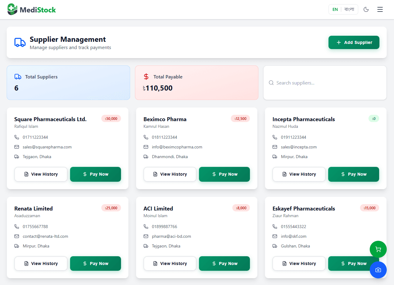Switch language to বাংলা
This screenshot has width=394, height=285.
(x=349, y=9)
